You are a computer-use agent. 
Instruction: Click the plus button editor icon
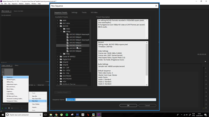click(x=205, y=61)
